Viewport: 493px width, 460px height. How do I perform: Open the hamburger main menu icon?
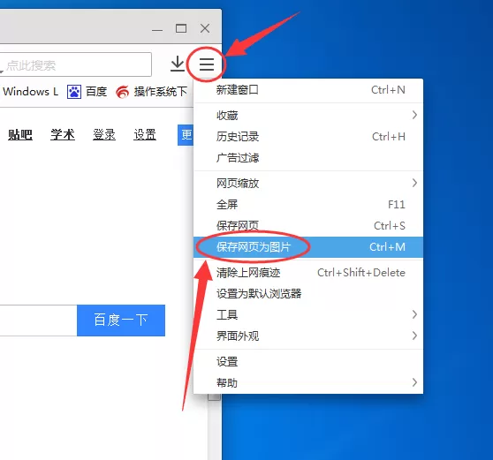pyautogui.click(x=207, y=64)
